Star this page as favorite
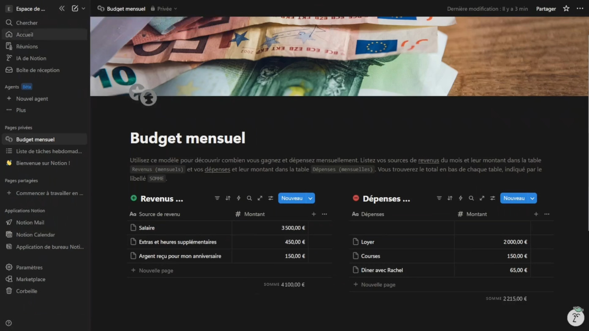 point(566,8)
